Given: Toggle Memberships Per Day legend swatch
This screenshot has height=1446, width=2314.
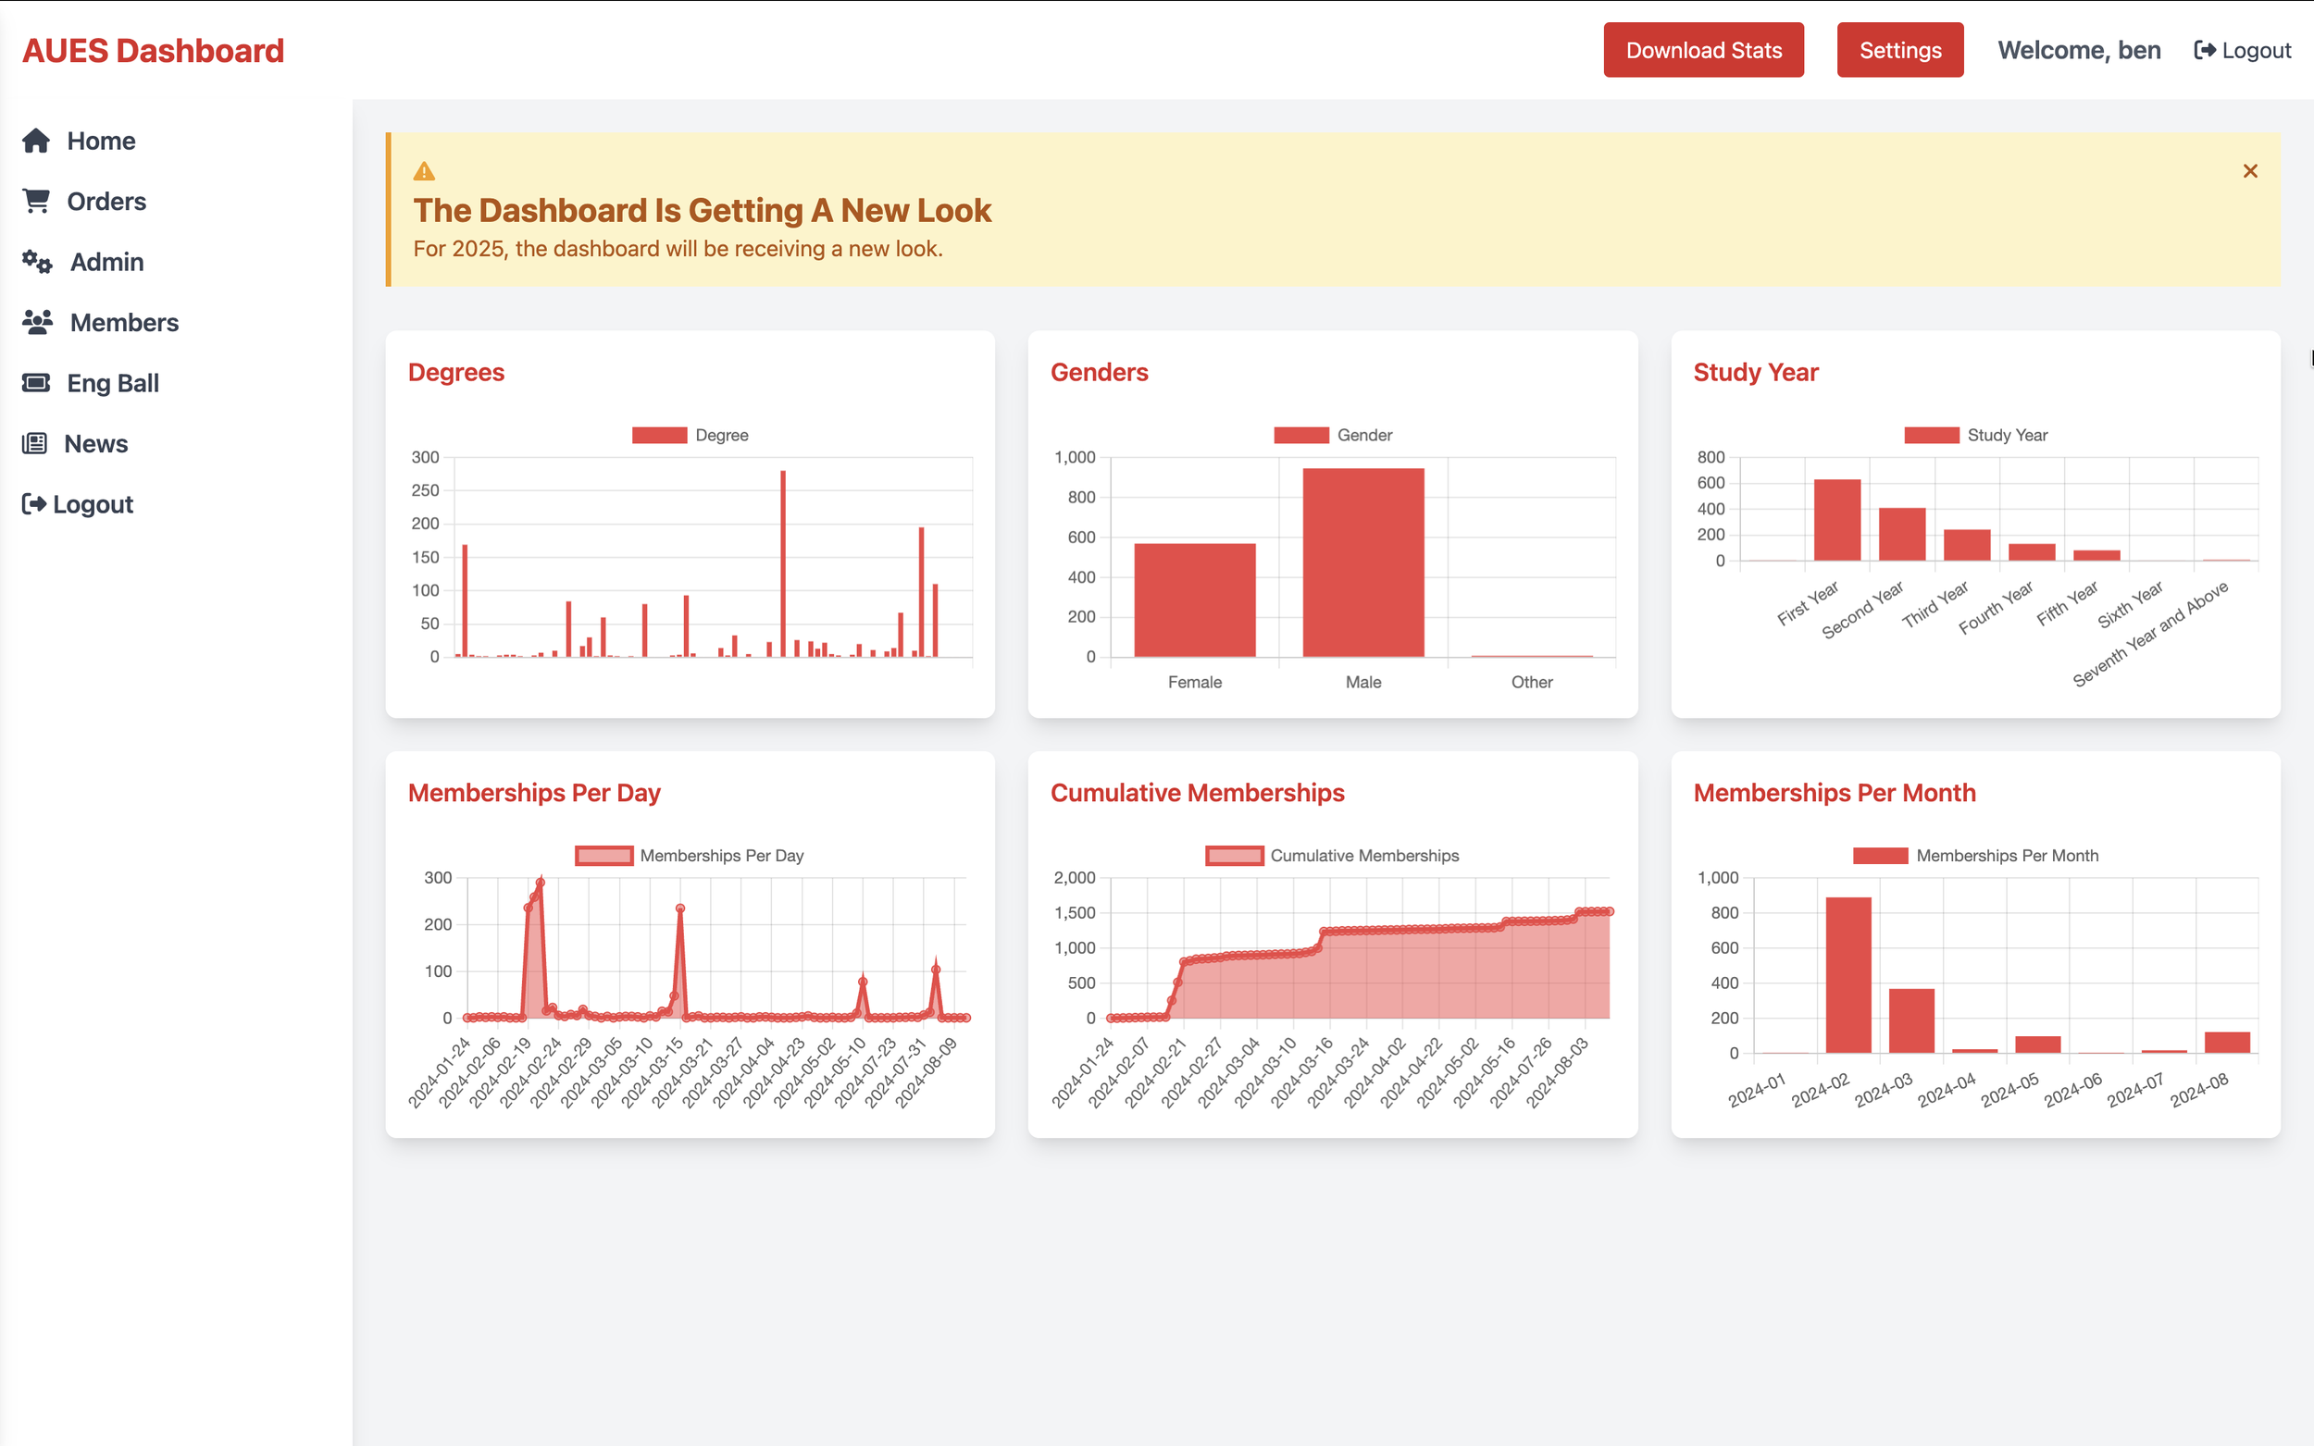Looking at the screenshot, I should coord(603,856).
